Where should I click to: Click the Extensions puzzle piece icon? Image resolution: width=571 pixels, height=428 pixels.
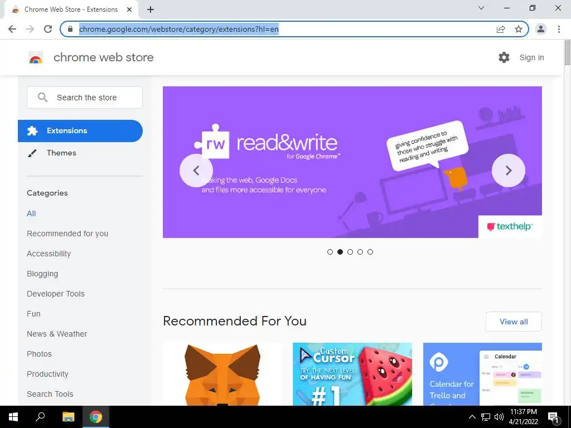32,130
